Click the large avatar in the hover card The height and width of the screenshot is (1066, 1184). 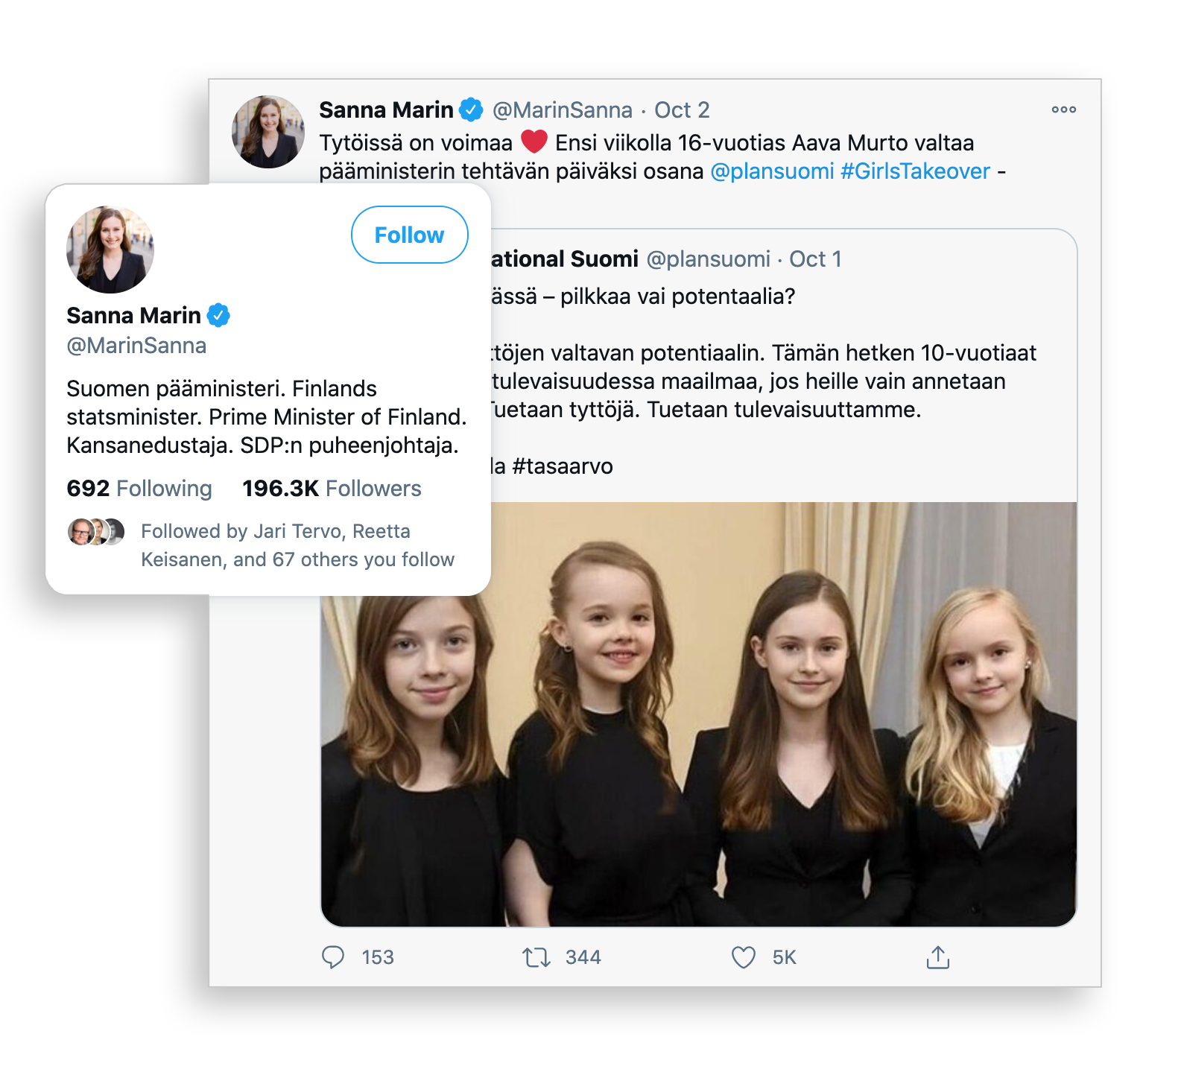(x=110, y=250)
